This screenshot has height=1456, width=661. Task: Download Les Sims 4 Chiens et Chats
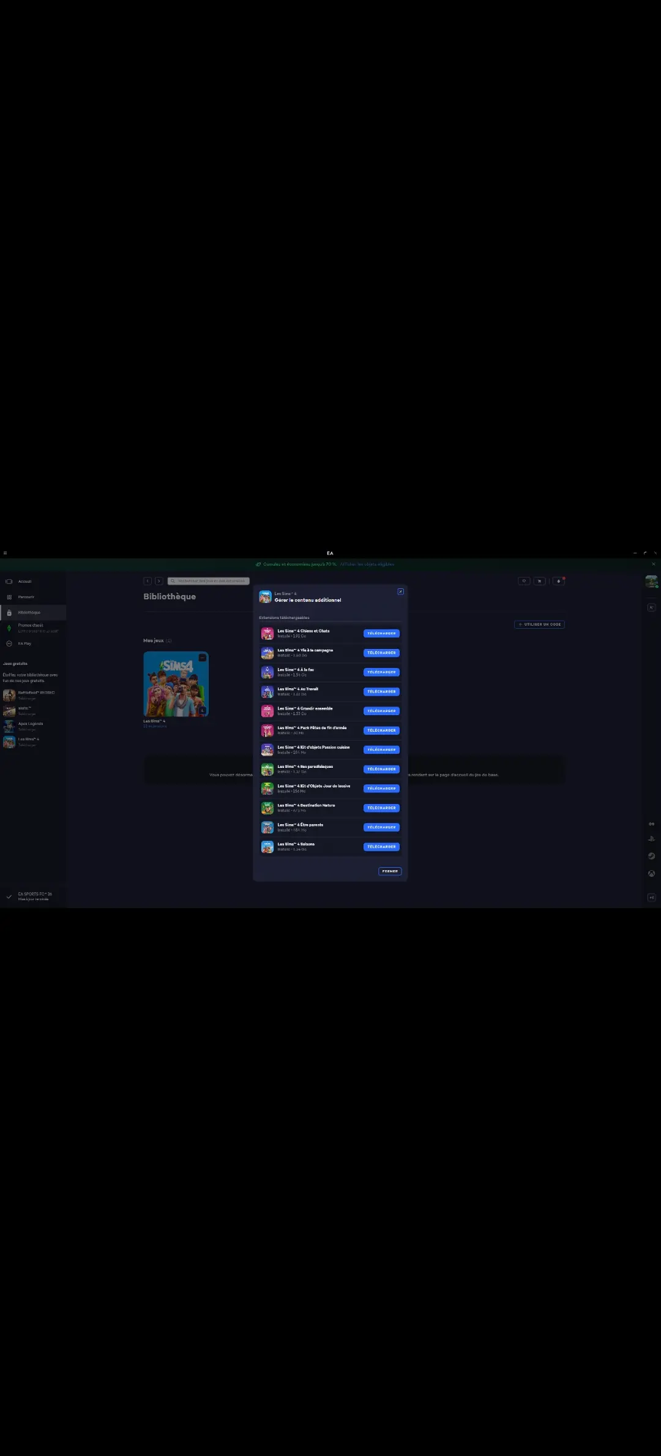[381, 633]
